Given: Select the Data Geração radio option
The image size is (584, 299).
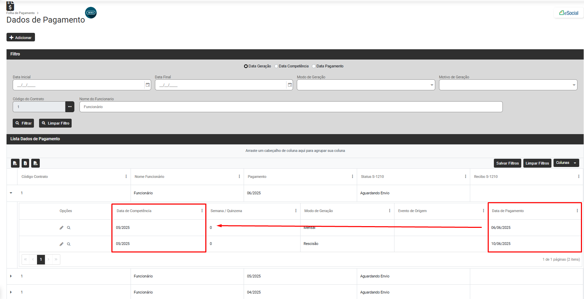Looking at the screenshot, I should (246, 66).
